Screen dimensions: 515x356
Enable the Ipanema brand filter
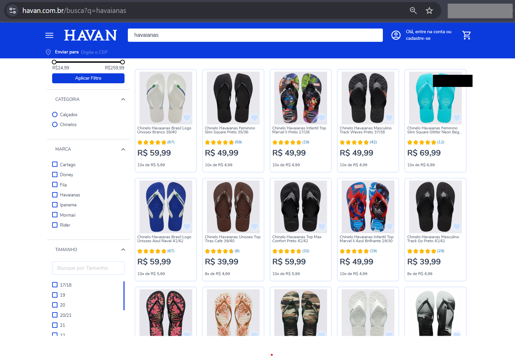[x=55, y=205]
